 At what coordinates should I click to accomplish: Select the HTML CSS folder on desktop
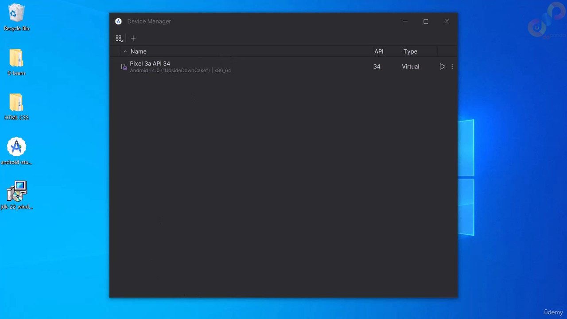(x=16, y=107)
